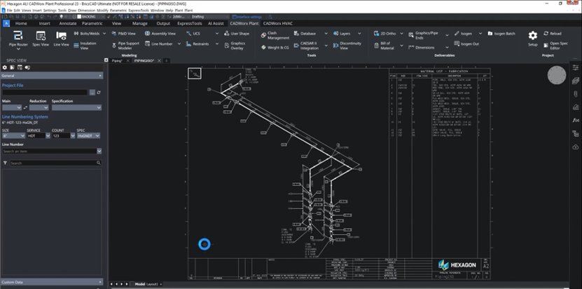Open Assembly View

(x=160, y=34)
